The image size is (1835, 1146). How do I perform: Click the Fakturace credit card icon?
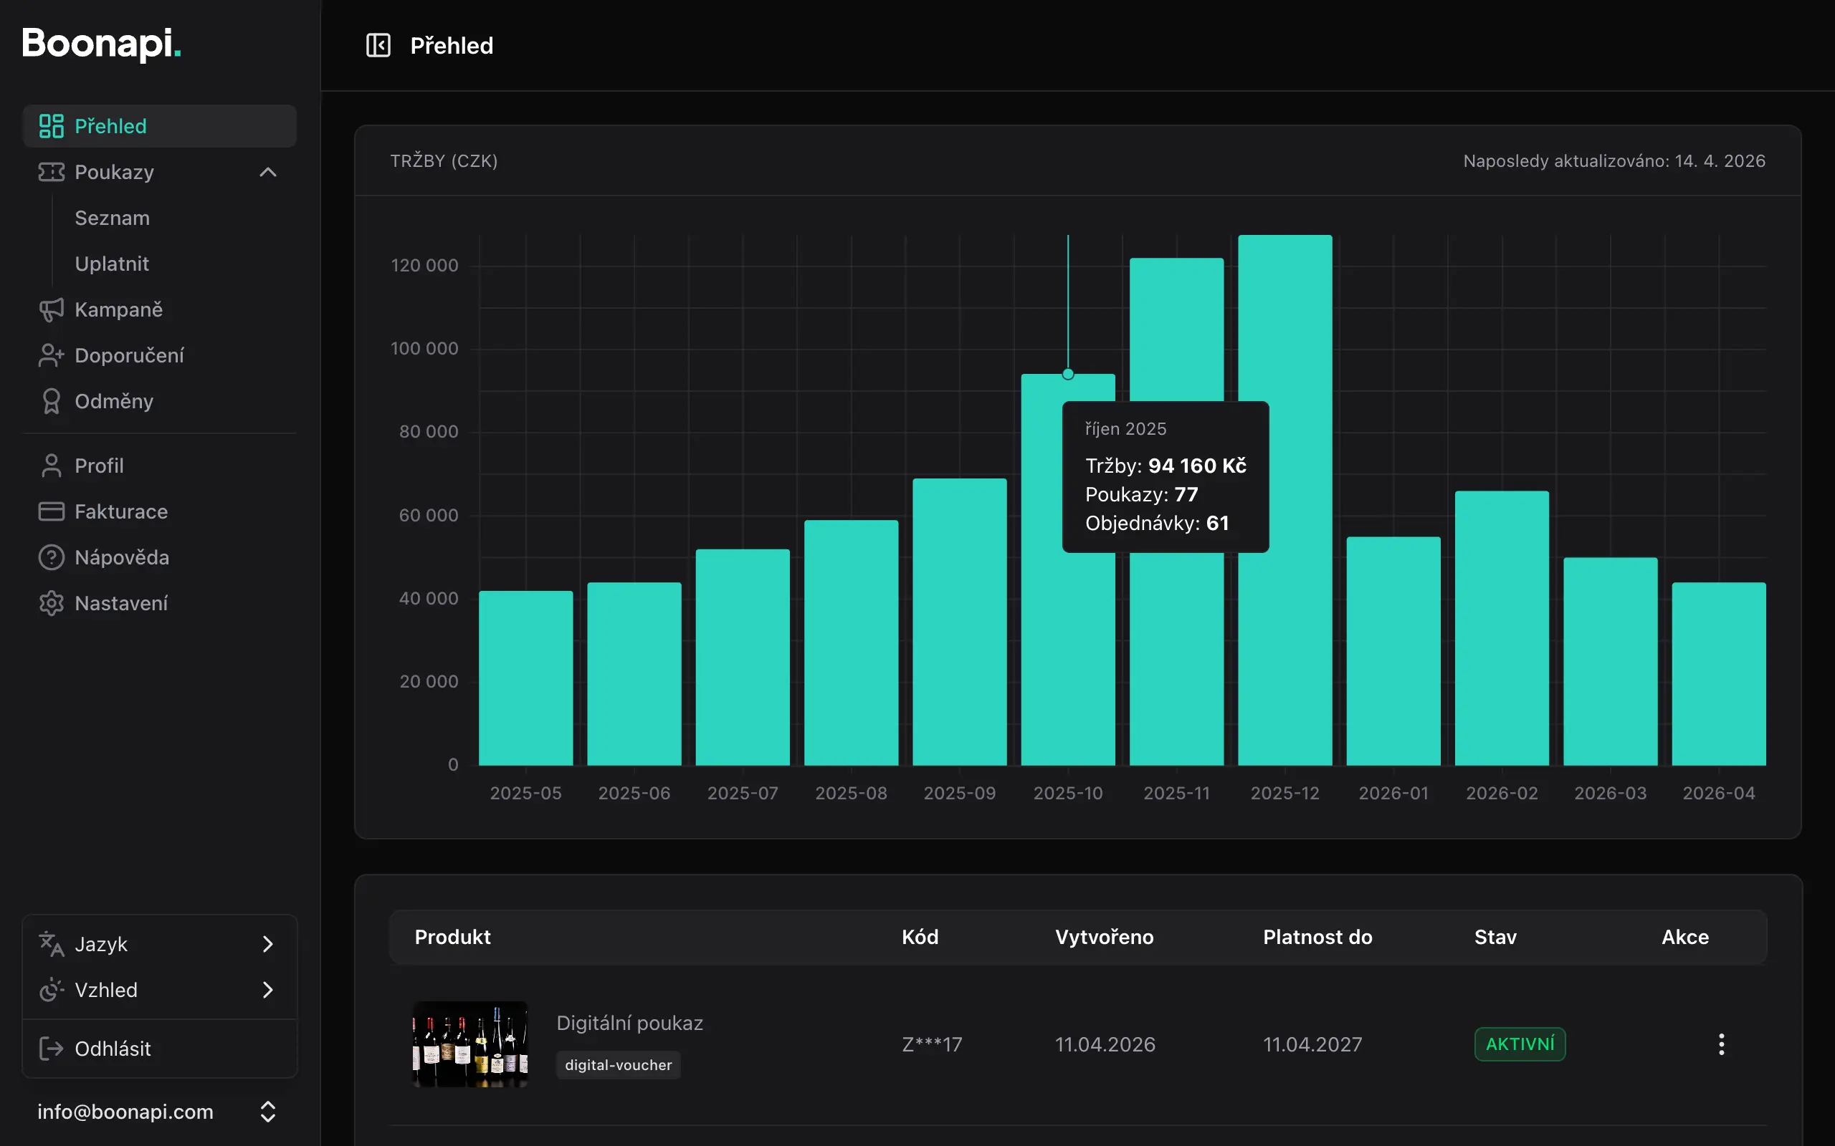pyautogui.click(x=51, y=511)
